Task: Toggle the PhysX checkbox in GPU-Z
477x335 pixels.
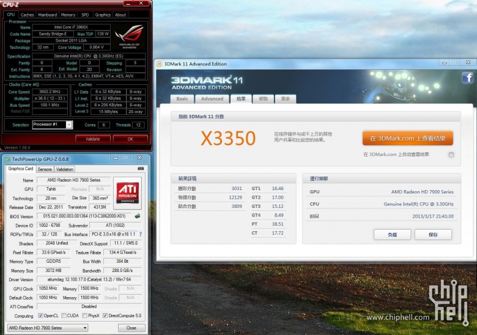Action: coord(85,315)
